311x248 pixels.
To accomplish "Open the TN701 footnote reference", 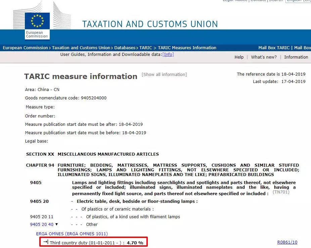I will (x=281, y=192).
